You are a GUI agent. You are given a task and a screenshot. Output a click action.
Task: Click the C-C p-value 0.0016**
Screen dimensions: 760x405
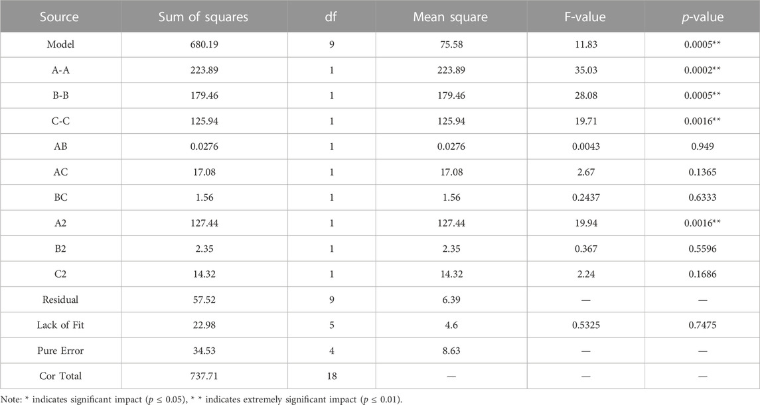tap(702, 121)
